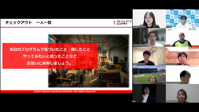This screenshot has width=199, height=112.
Task: Select the top-left participant video with long-haired woman
Action: click(149, 18)
